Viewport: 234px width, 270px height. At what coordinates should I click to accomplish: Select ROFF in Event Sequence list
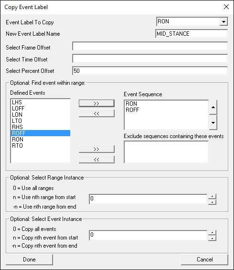[x=132, y=110]
